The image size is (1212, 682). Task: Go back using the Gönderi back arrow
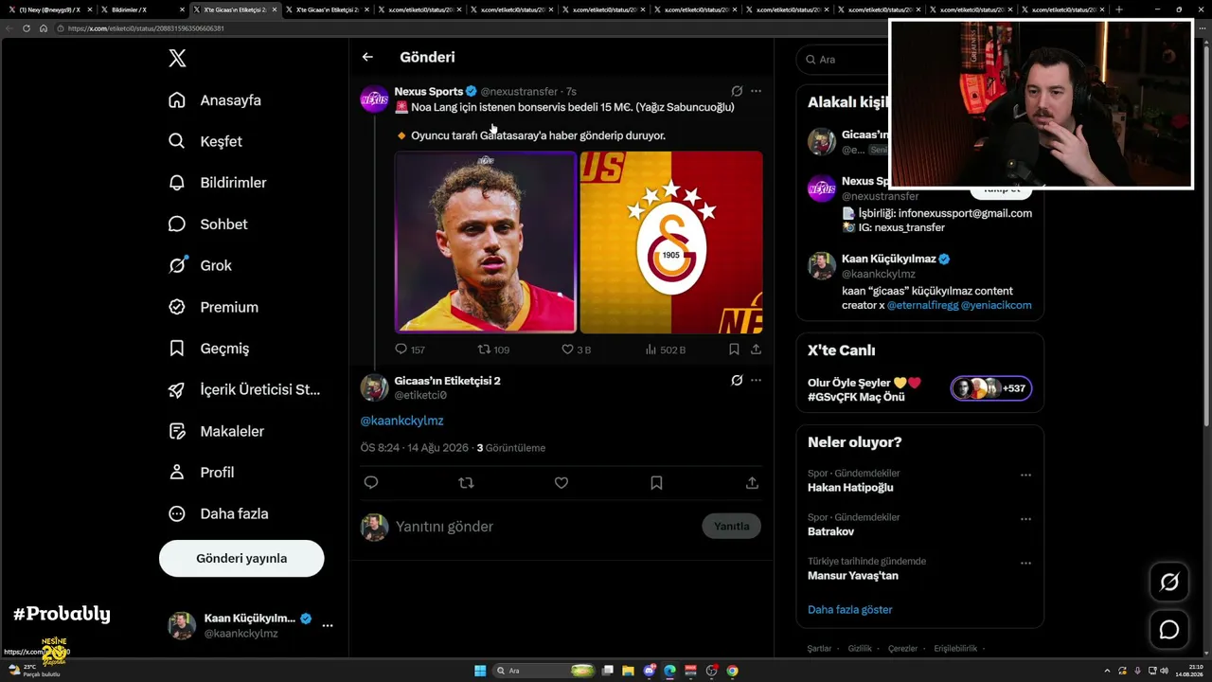(x=367, y=57)
